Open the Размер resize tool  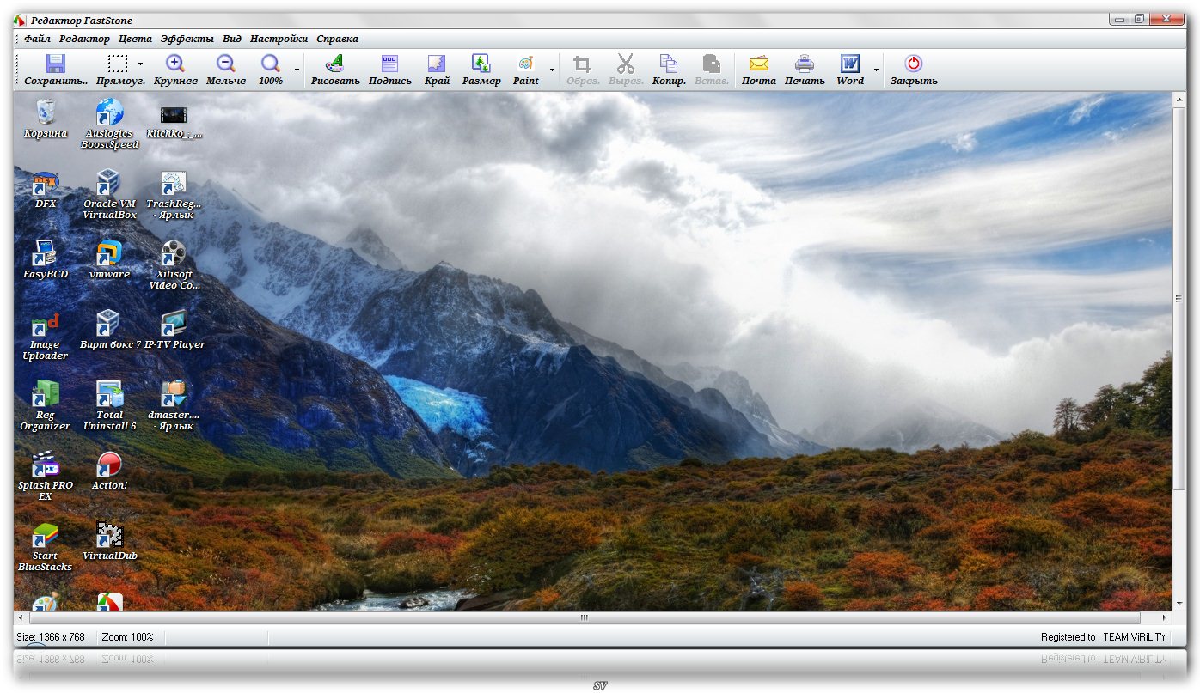click(x=481, y=64)
